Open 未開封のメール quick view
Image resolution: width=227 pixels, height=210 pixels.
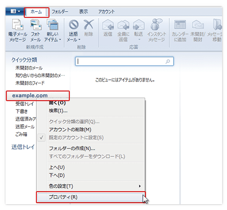pyautogui.click(x=29, y=68)
